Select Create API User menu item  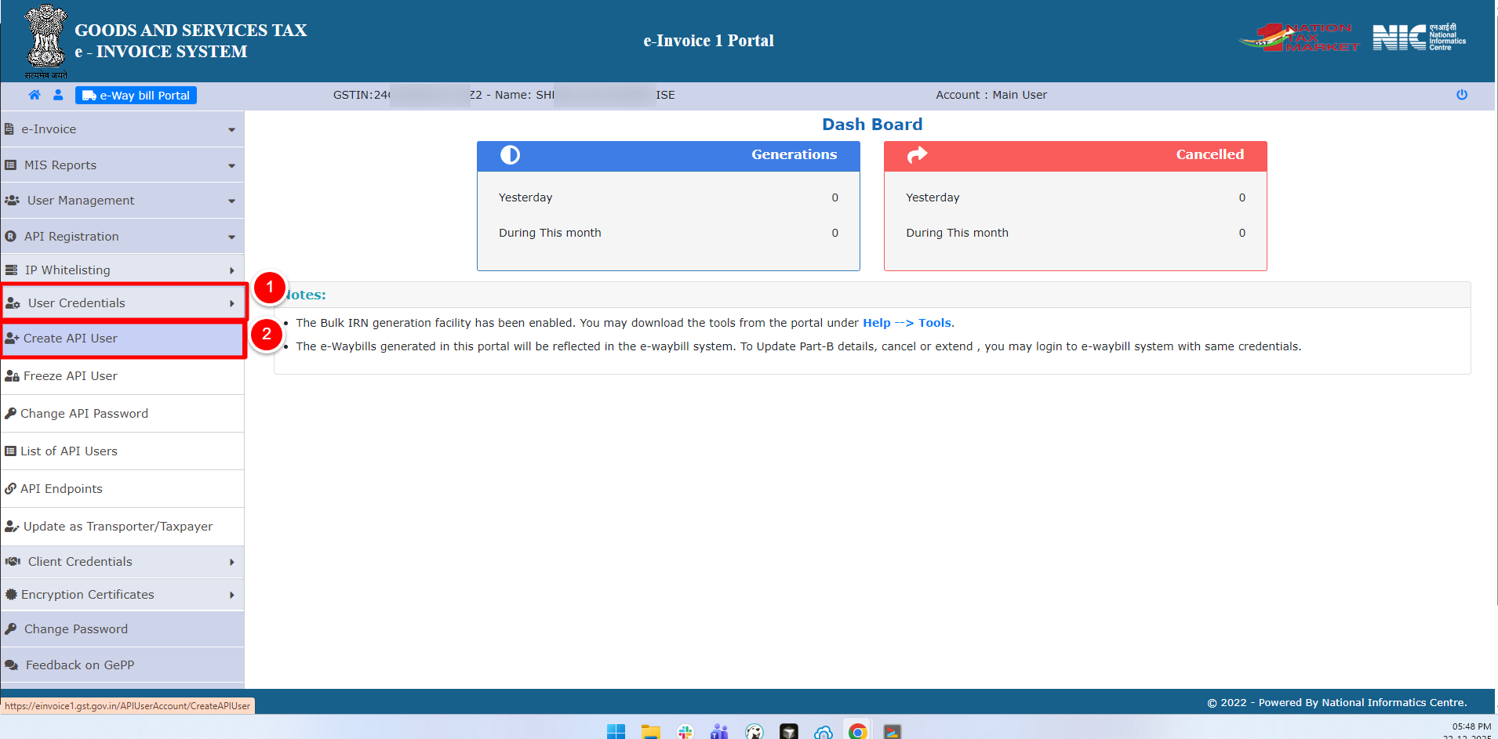[x=71, y=339]
